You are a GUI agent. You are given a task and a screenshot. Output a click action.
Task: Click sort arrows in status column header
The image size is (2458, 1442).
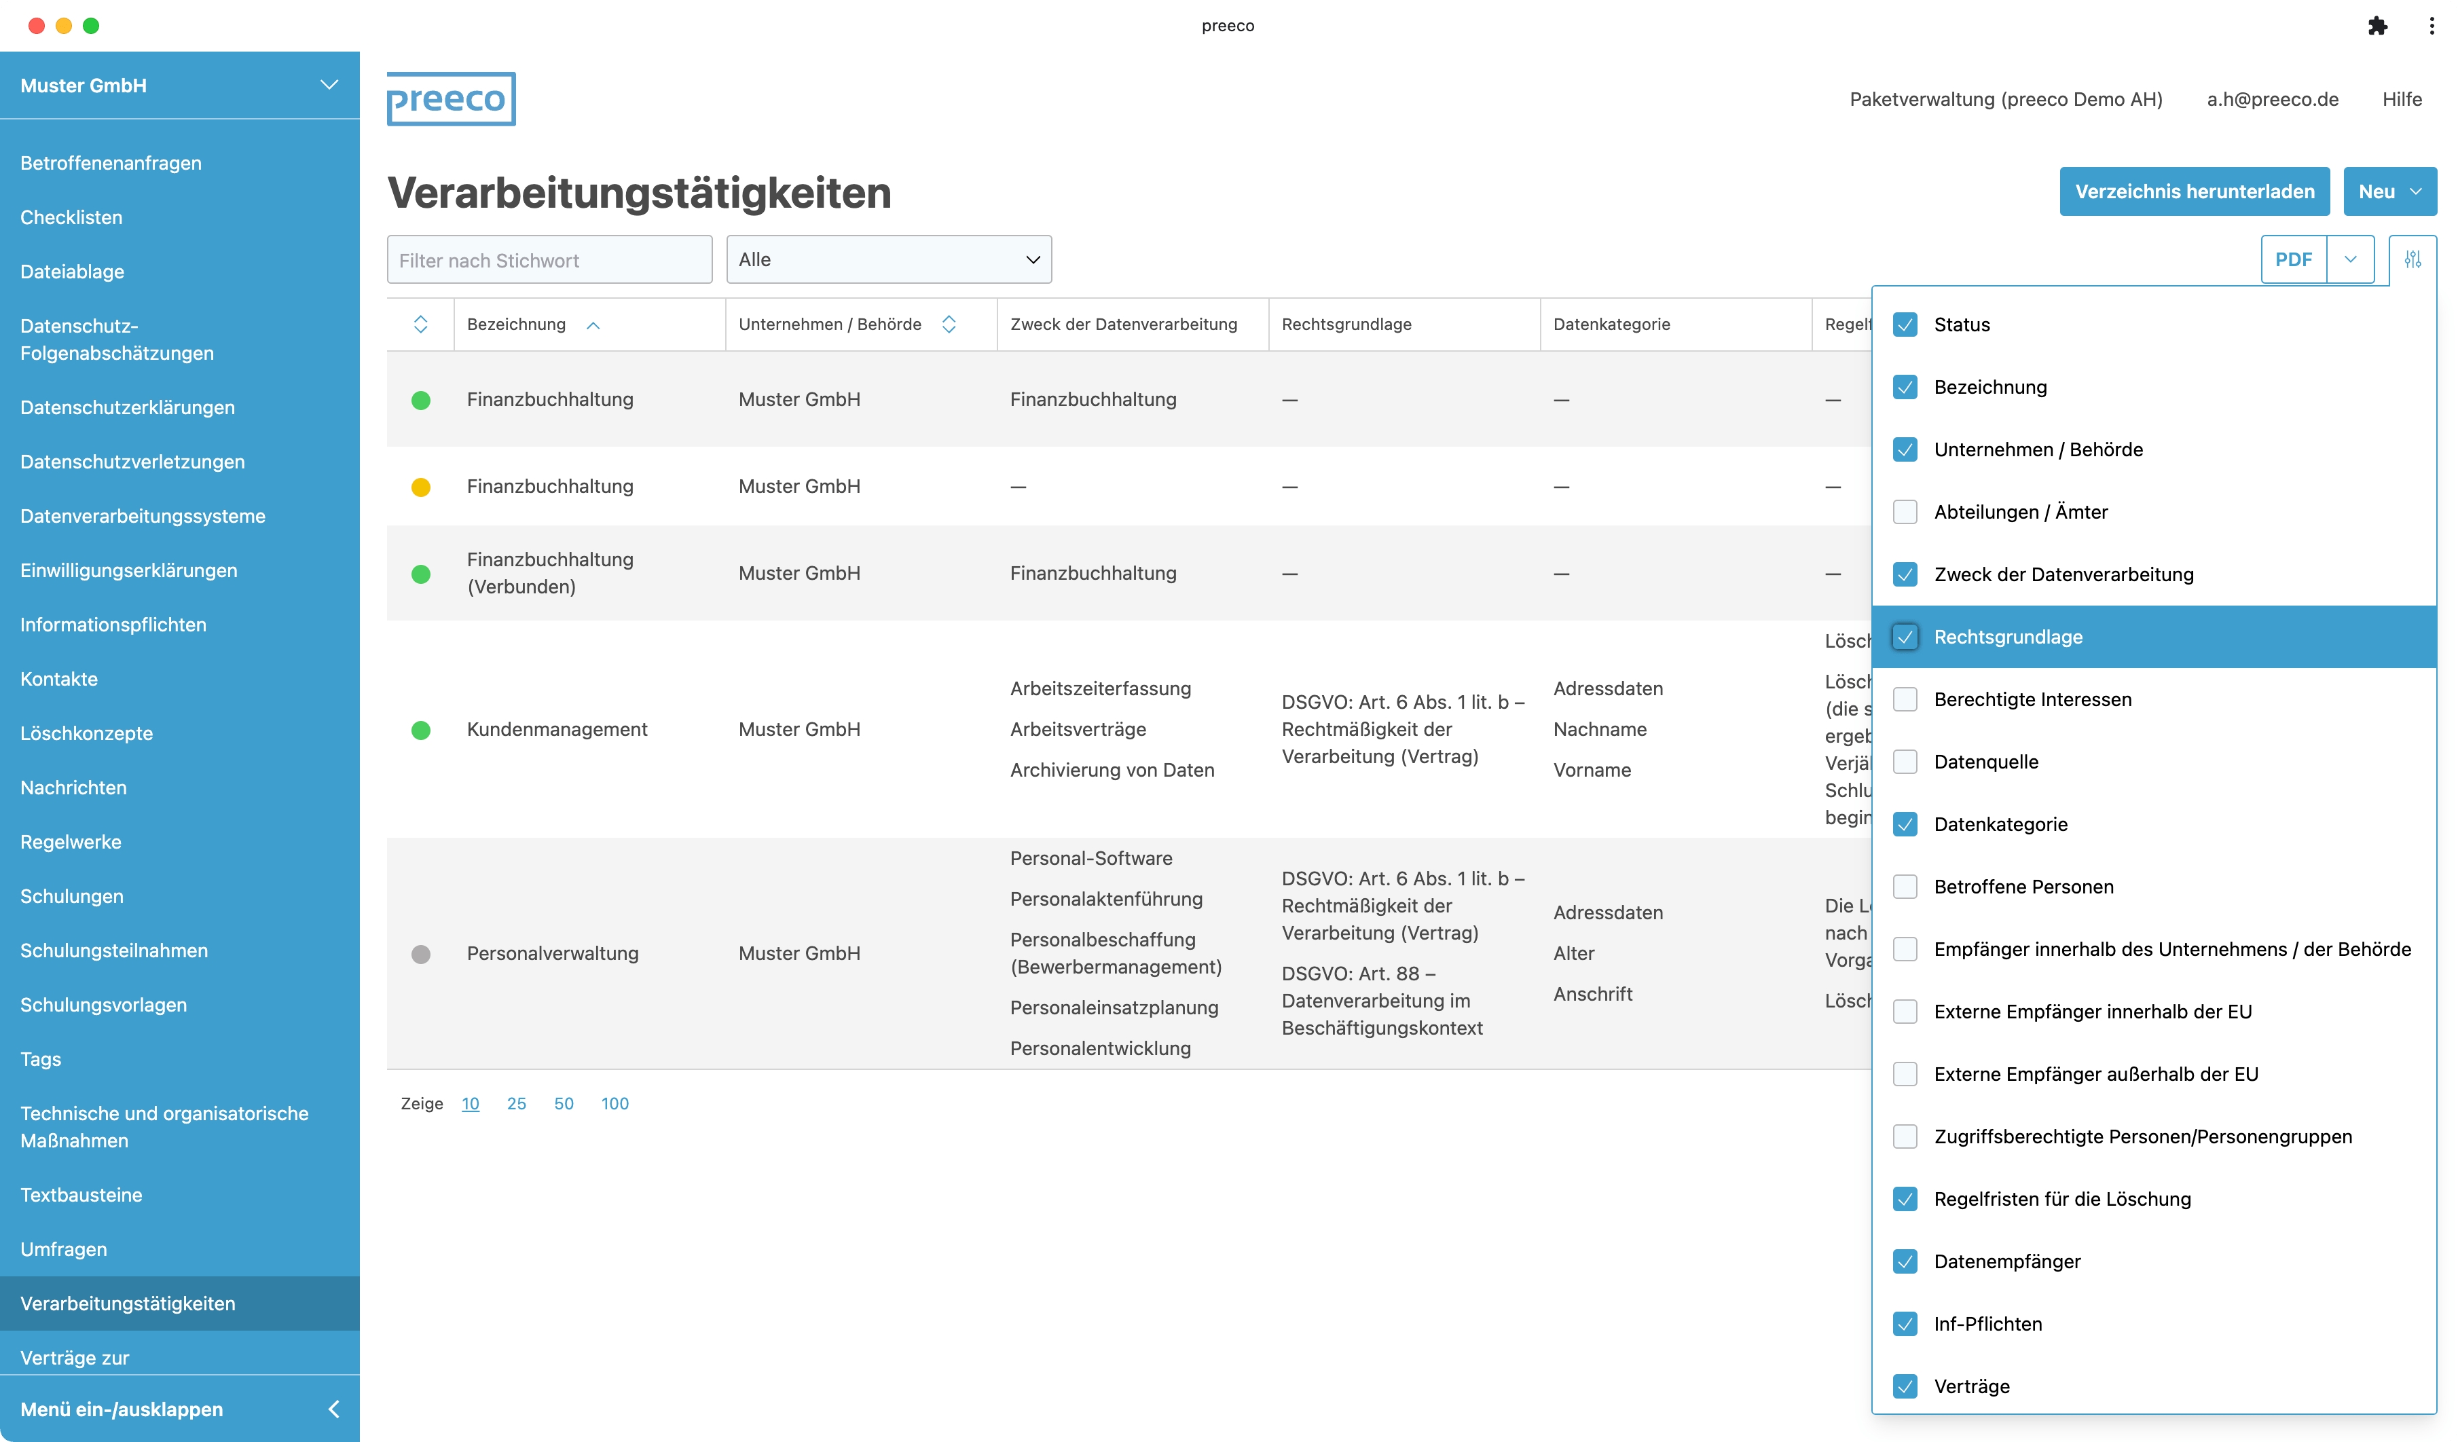[x=420, y=324]
